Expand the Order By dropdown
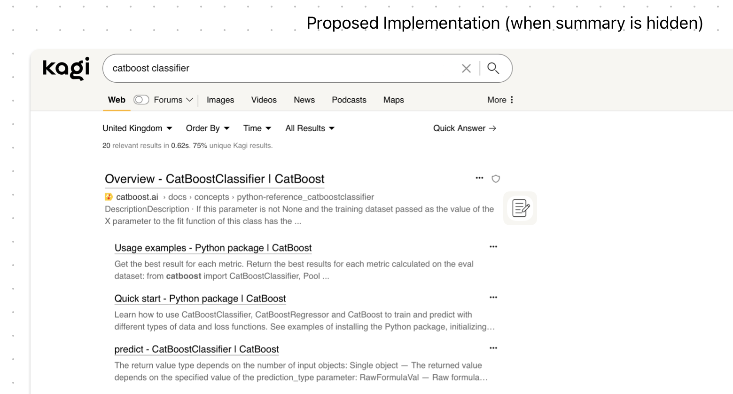Image resolution: width=733 pixels, height=394 pixels. tap(207, 128)
